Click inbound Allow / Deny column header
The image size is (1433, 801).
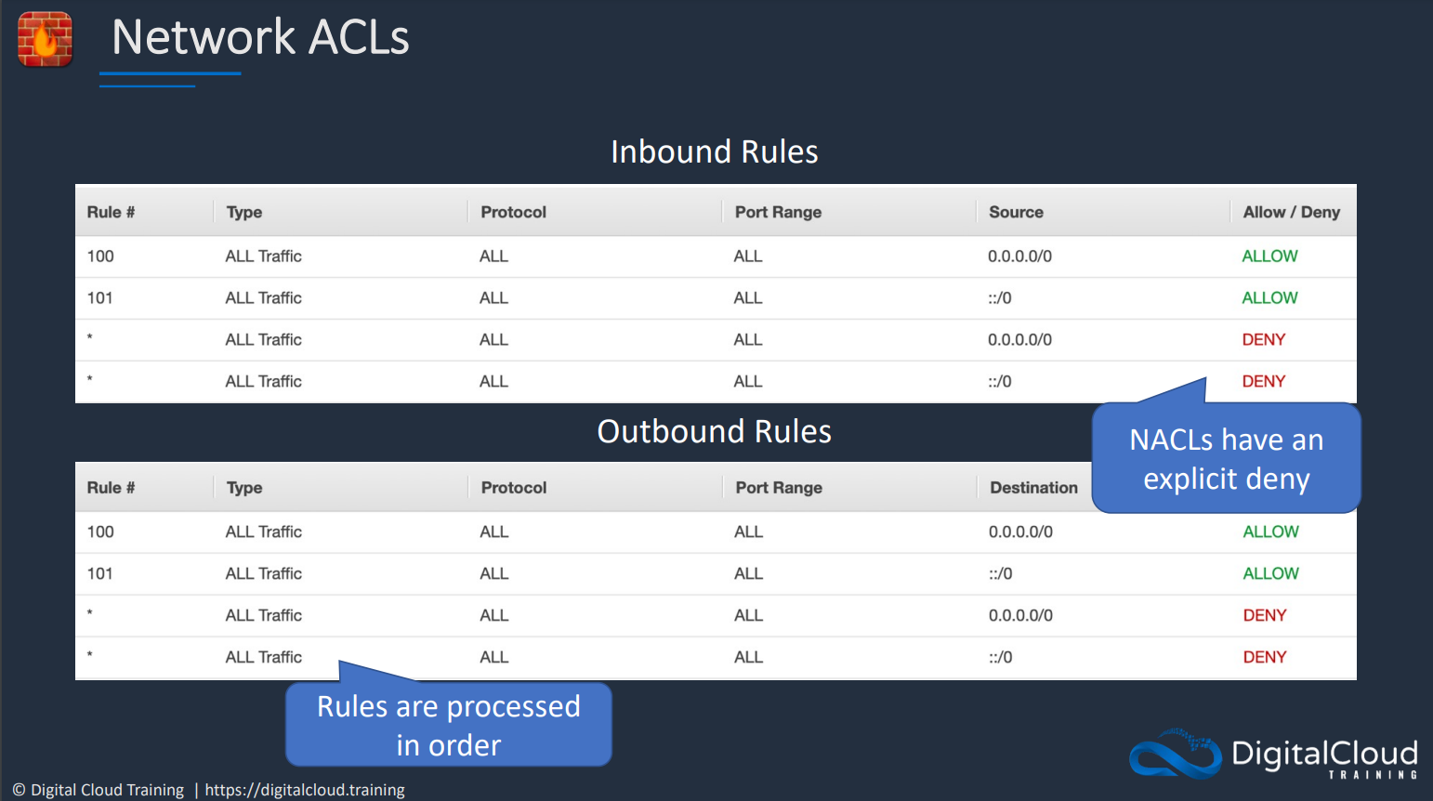pos(1292,212)
